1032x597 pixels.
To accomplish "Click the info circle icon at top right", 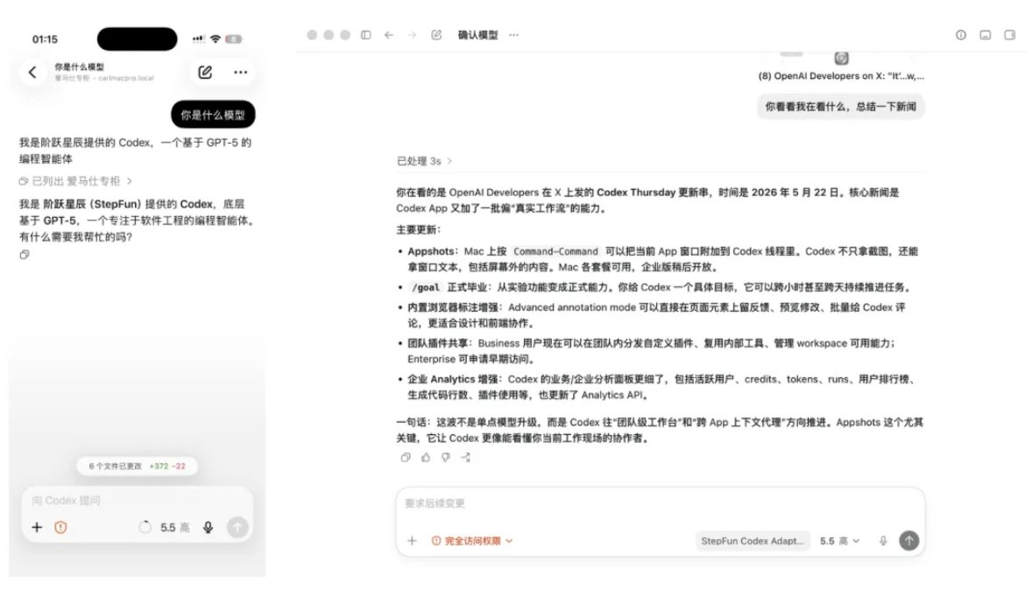I will pos(961,35).
